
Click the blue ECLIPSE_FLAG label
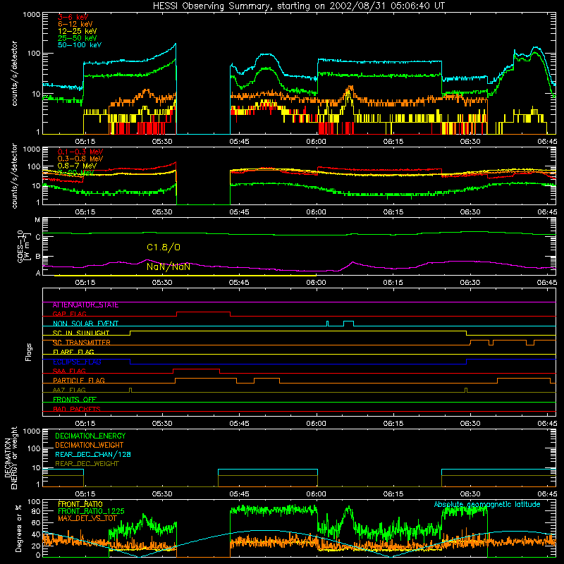(x=77, y=362)
